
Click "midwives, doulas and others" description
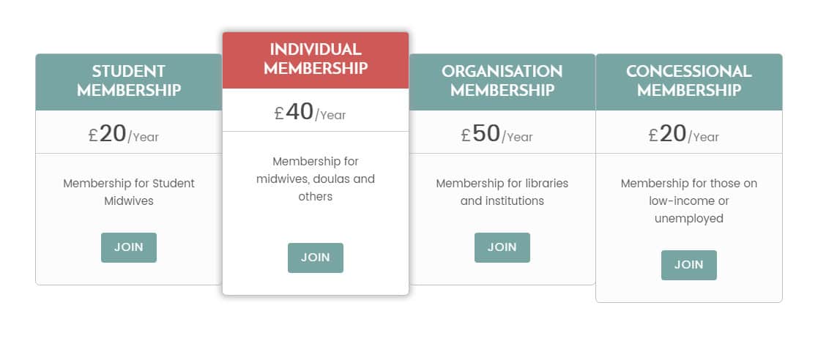pos(316,179)
